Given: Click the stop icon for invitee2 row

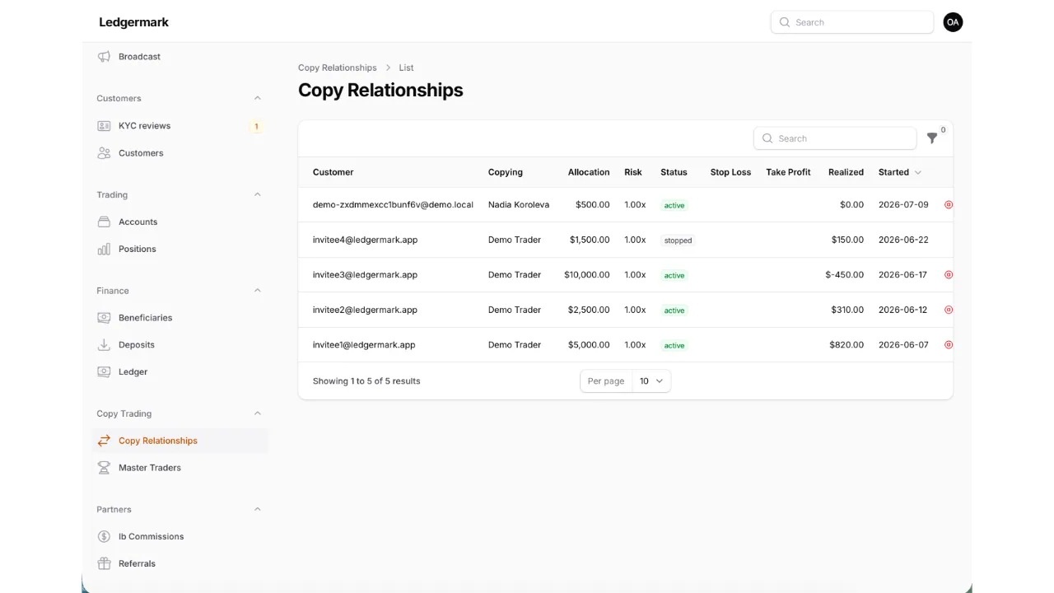Looking at the screenshot, I should (x=949, y=310).
